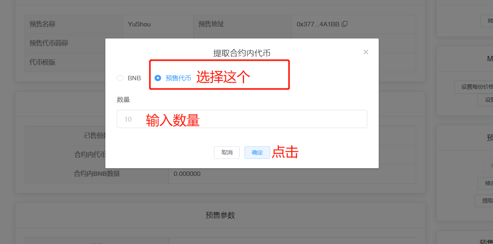Image resolution: width=493 pixels, height=244 pixels.
Task: Click the 设置每份价格 button on the right
Action: 473,87
